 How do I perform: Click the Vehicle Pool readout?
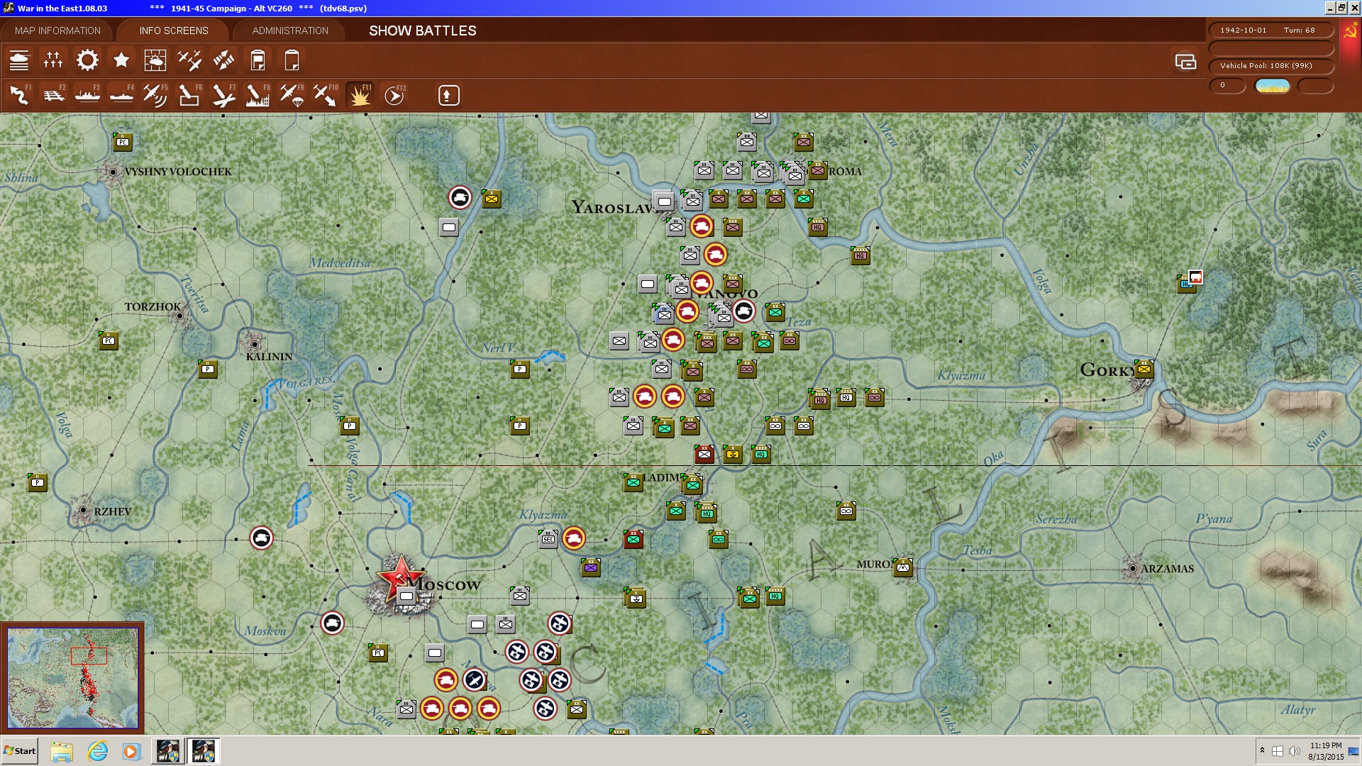(1270, 66)
